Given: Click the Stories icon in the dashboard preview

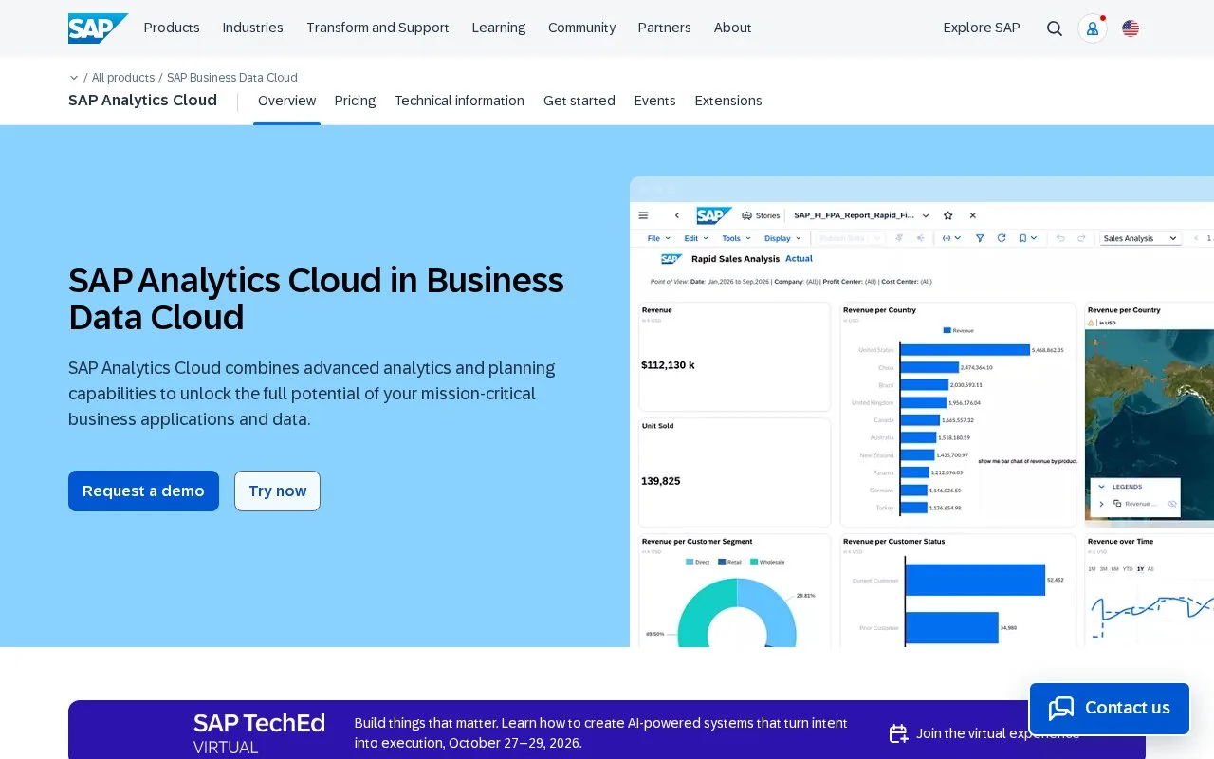Looking at the screenshot, I should point(746,215).
